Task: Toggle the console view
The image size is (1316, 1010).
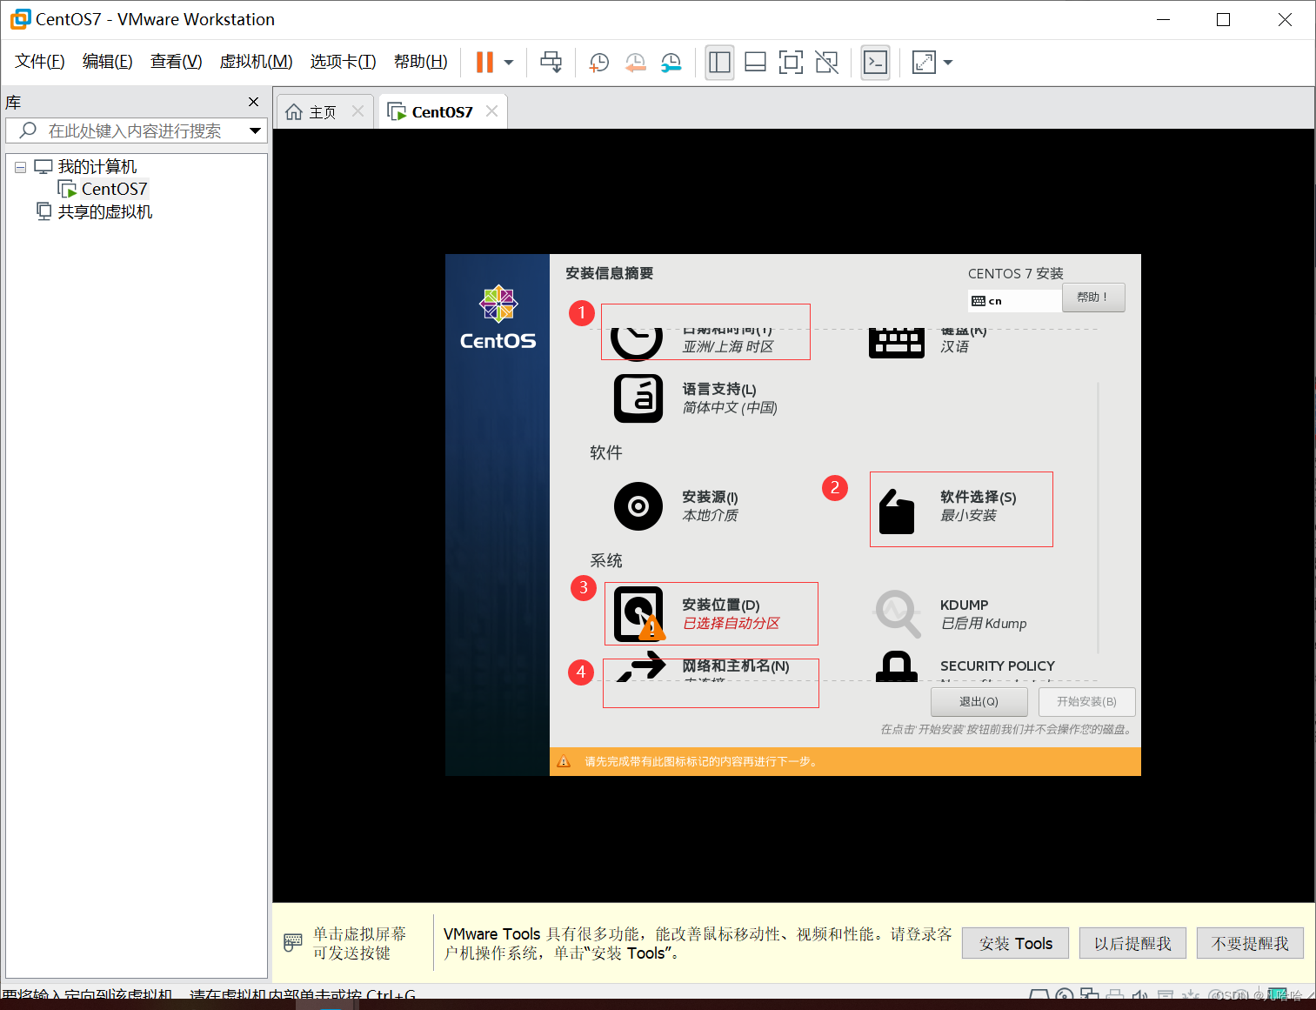Action: tap(875, 62)
